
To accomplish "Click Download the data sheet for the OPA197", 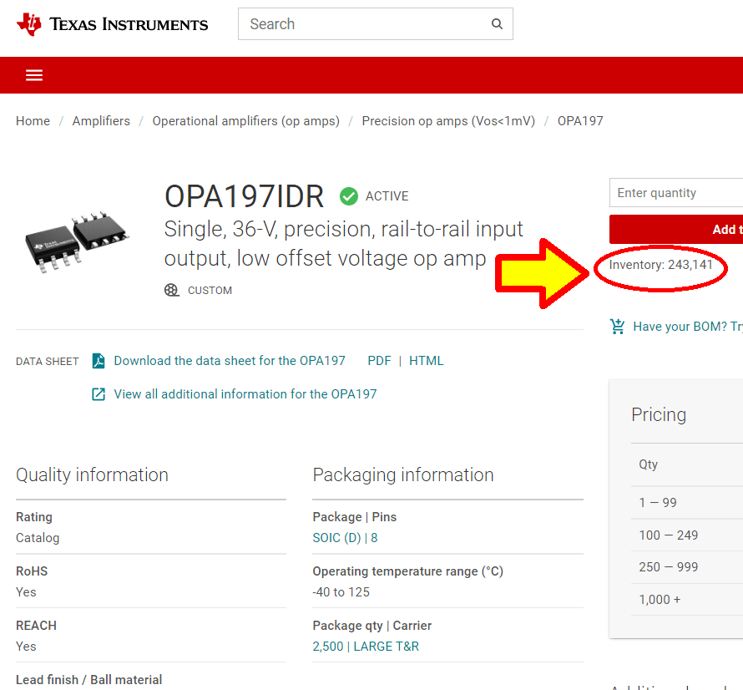I will (230, 361).
